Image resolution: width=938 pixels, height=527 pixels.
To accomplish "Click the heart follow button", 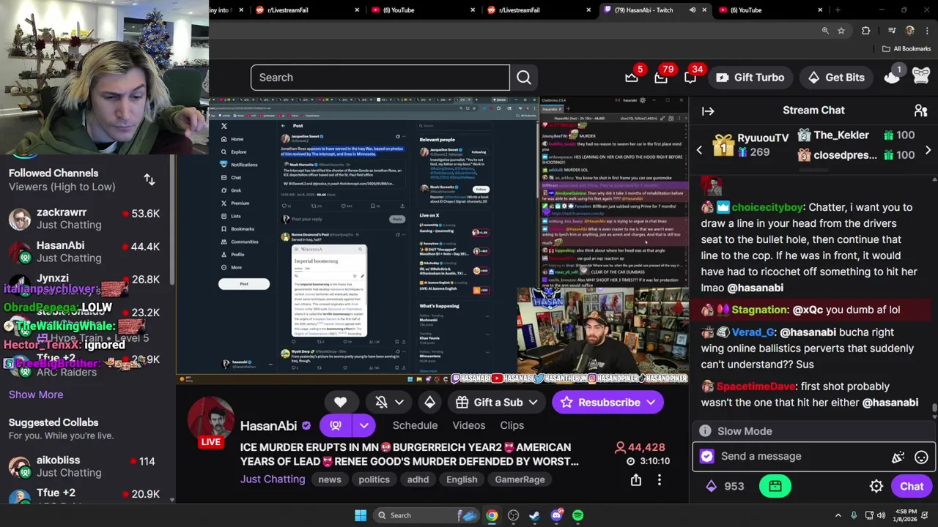I will [x=340, y=402].
